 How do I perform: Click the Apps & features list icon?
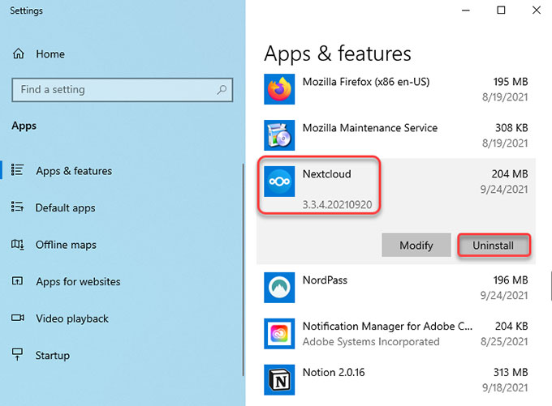[x=17, y=170]
